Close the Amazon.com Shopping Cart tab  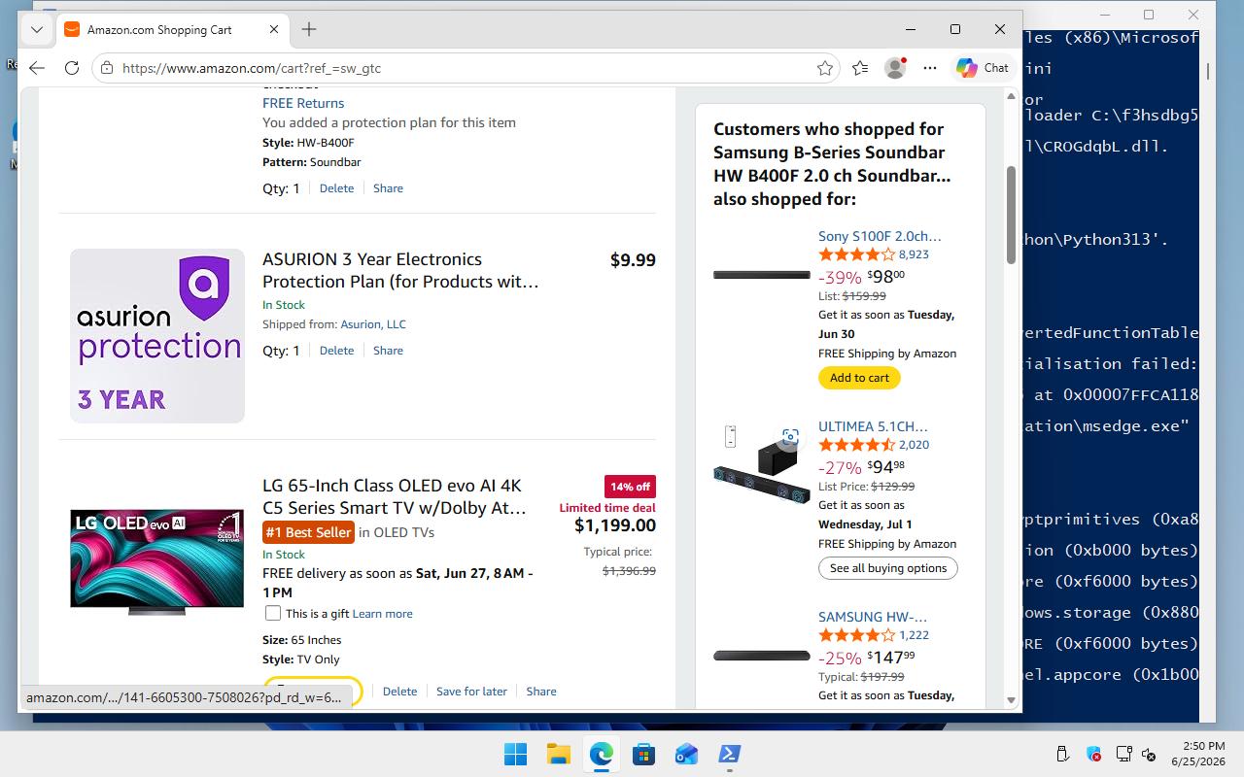click(274, 29)
